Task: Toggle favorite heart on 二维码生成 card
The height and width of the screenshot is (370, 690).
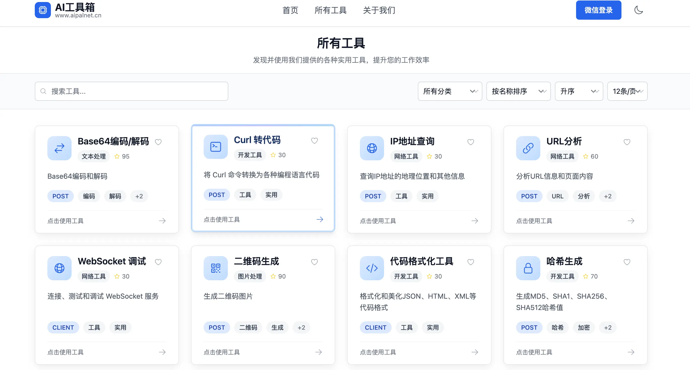Action: pos(315,262)
